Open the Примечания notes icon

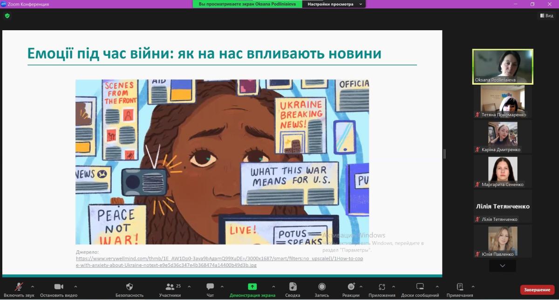[460, 287]
